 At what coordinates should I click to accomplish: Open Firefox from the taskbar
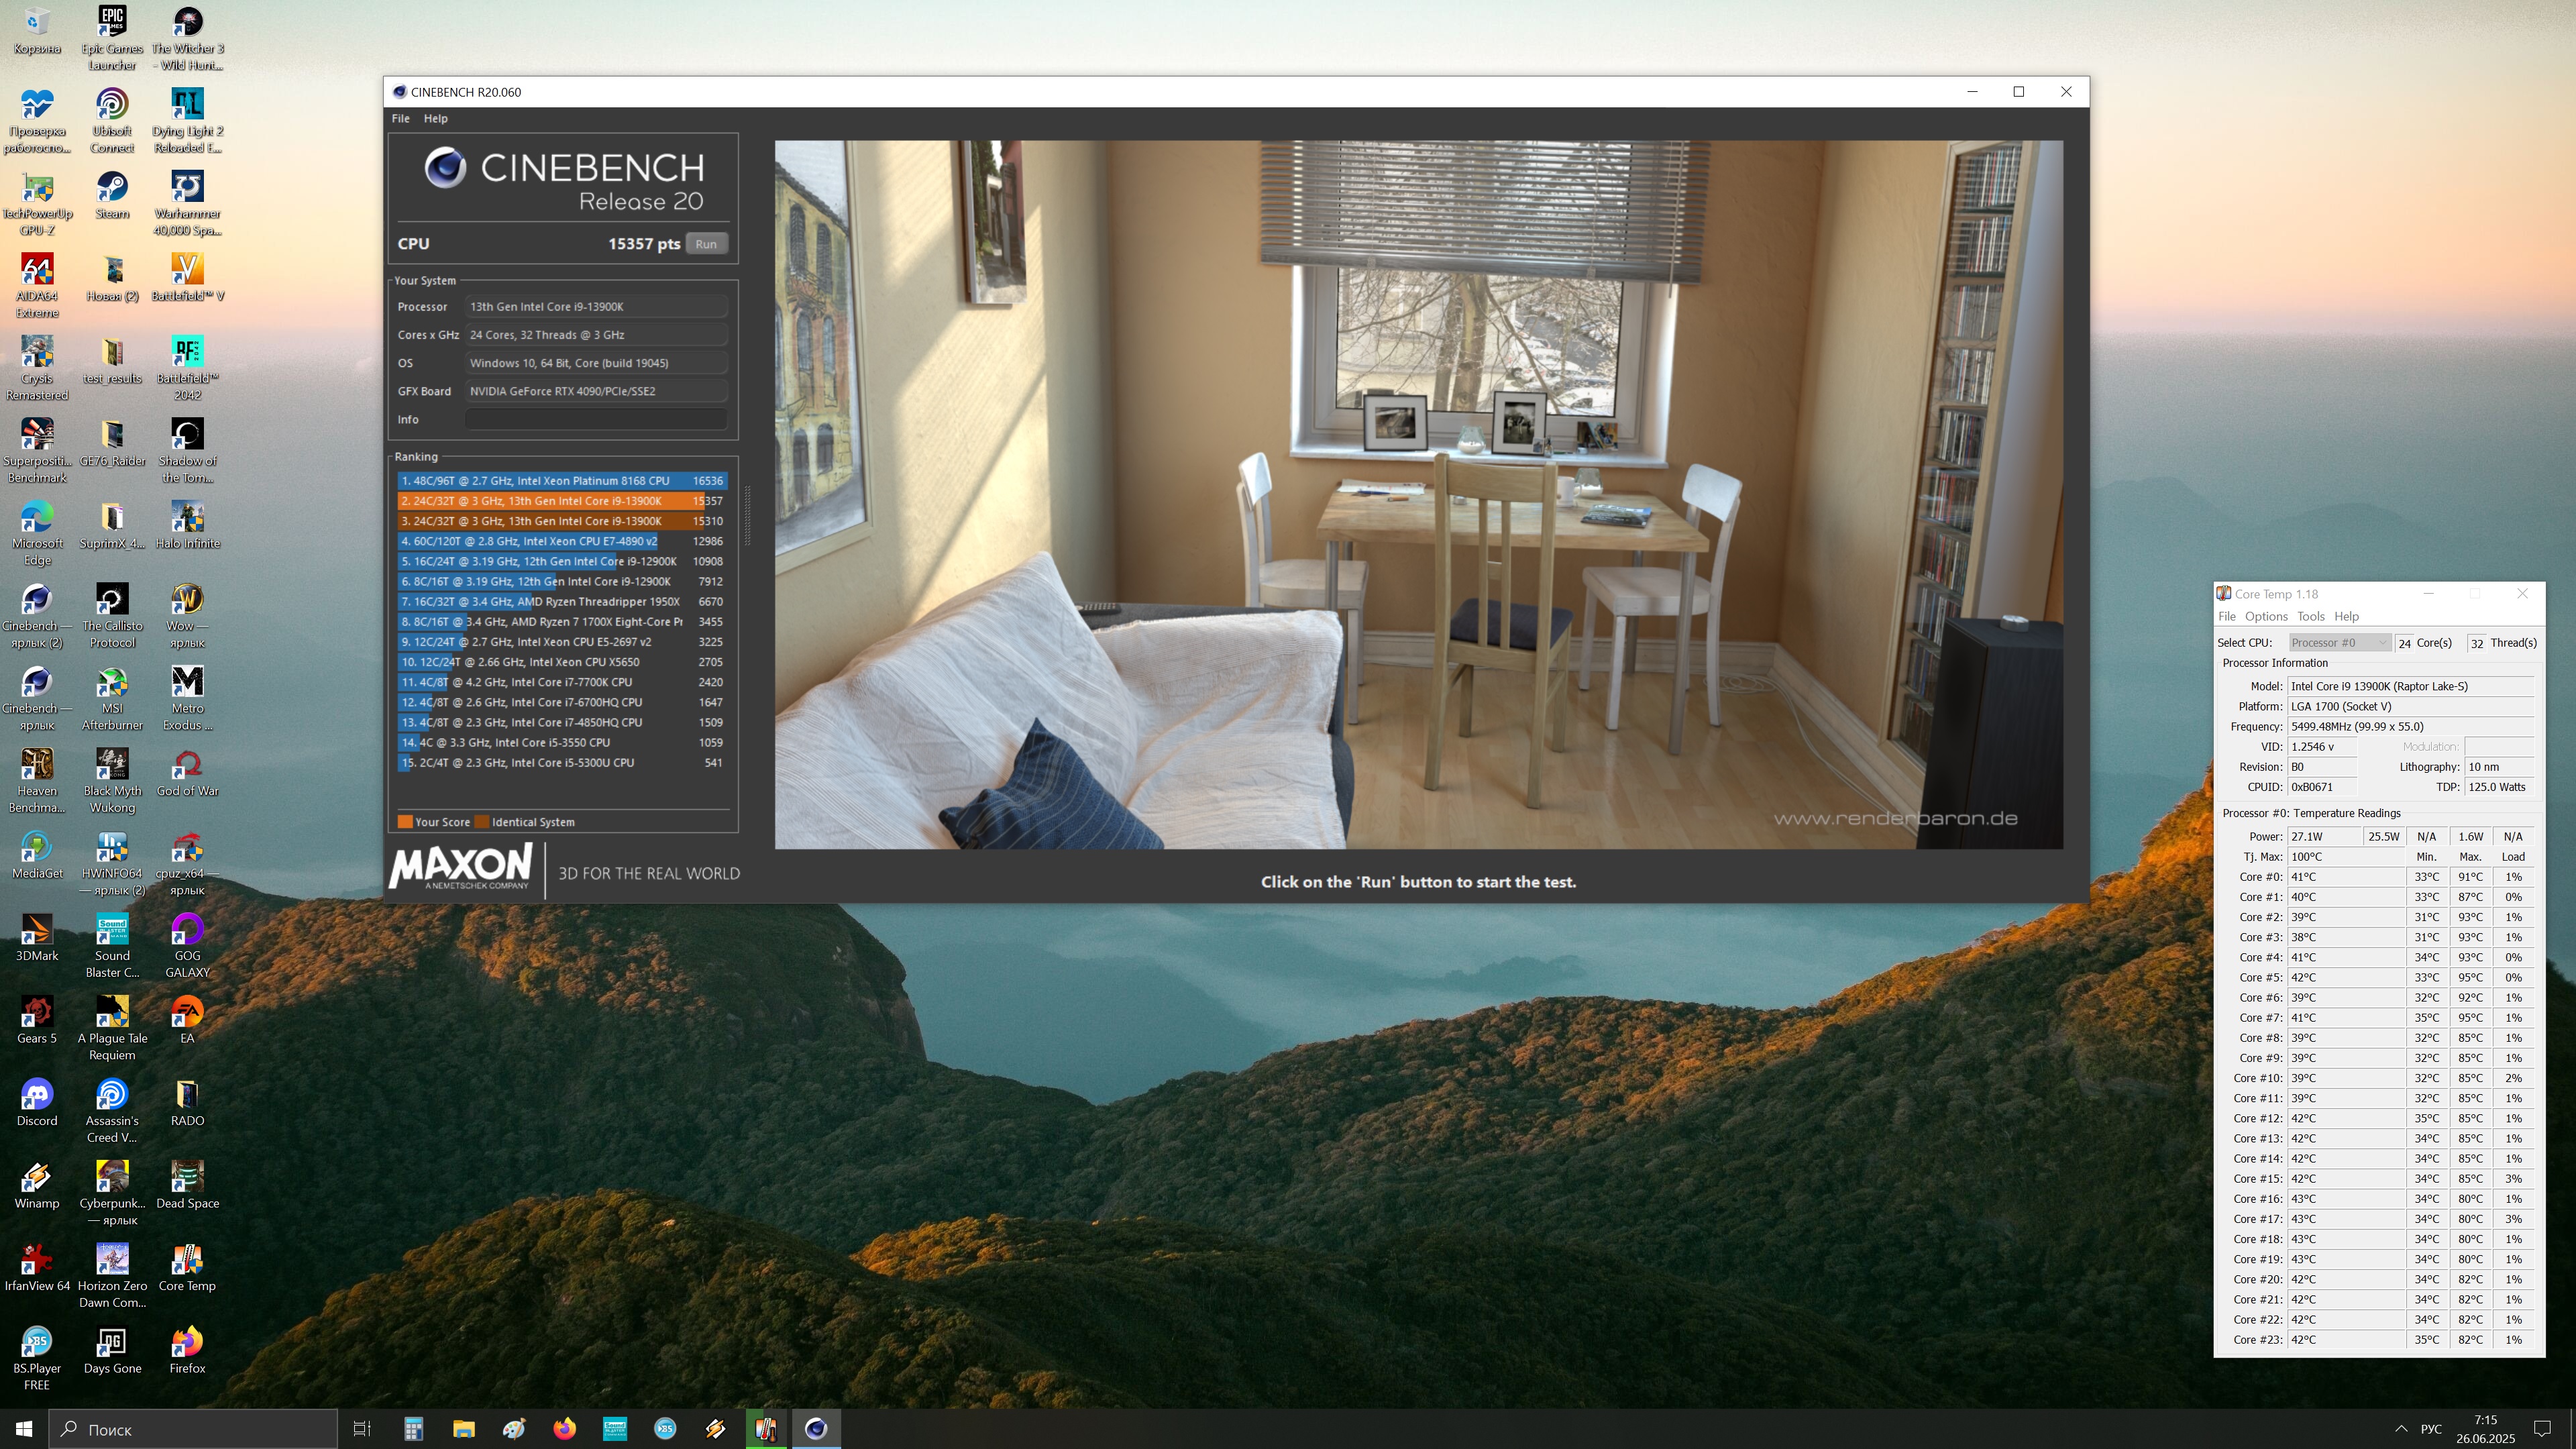click(x=564, y=1428)
